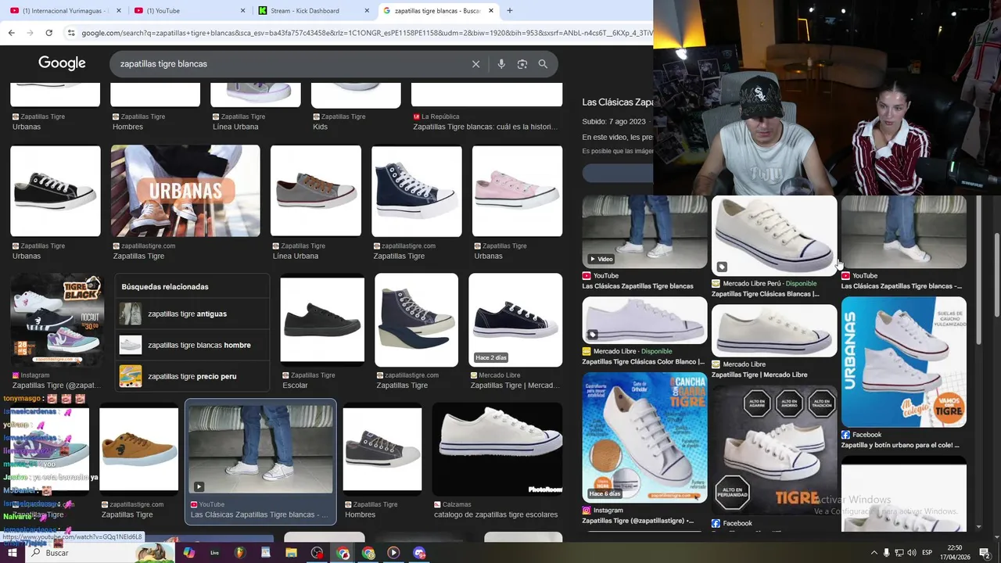Open the Instagram image marked Hace 6 días
Viewport: 1001px width, 563px height.
coord(644,437)
